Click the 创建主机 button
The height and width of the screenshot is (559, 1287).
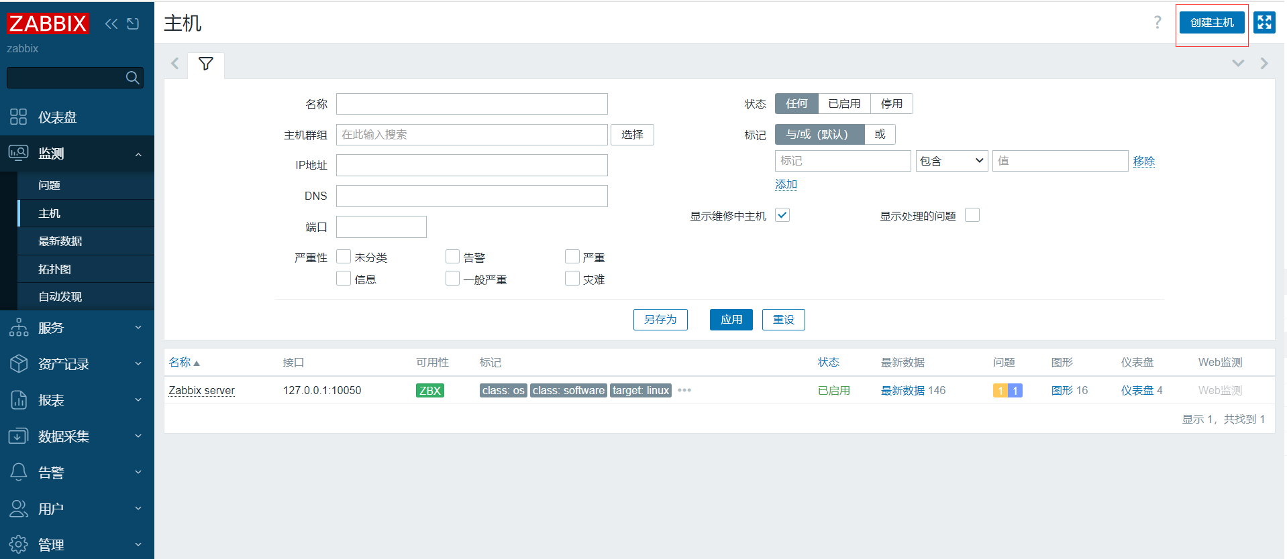[1212, 23]
